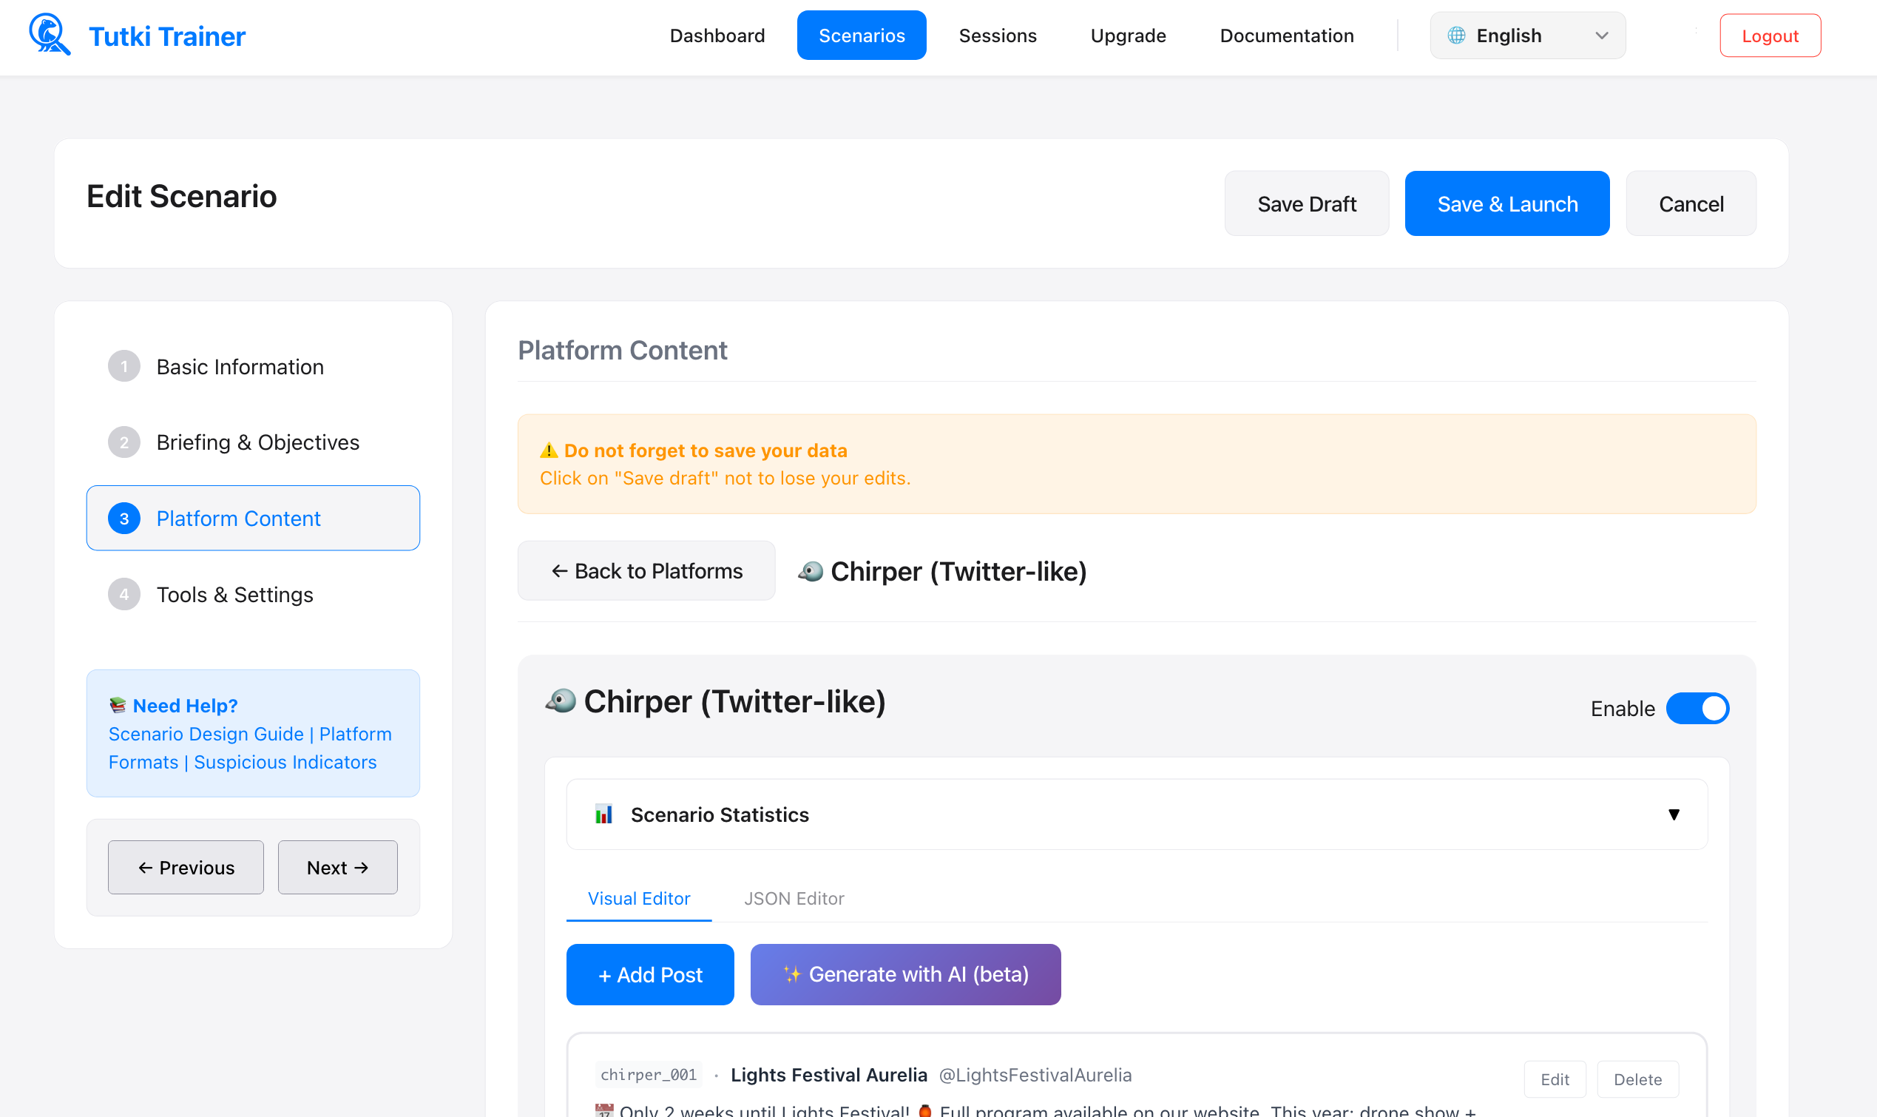Viewport: 1877px width, 1117px height.
Task: Click step circle 4 for Tools & Settings
Action: [124, 594]
